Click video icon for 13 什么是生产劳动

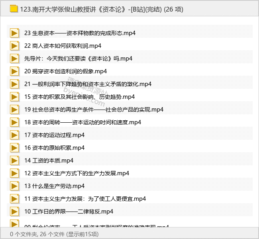tap(14, 186)
